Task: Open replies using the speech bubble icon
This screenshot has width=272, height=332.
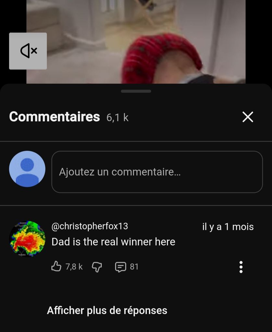Action: pyautogui.click(x=120, y=267)
